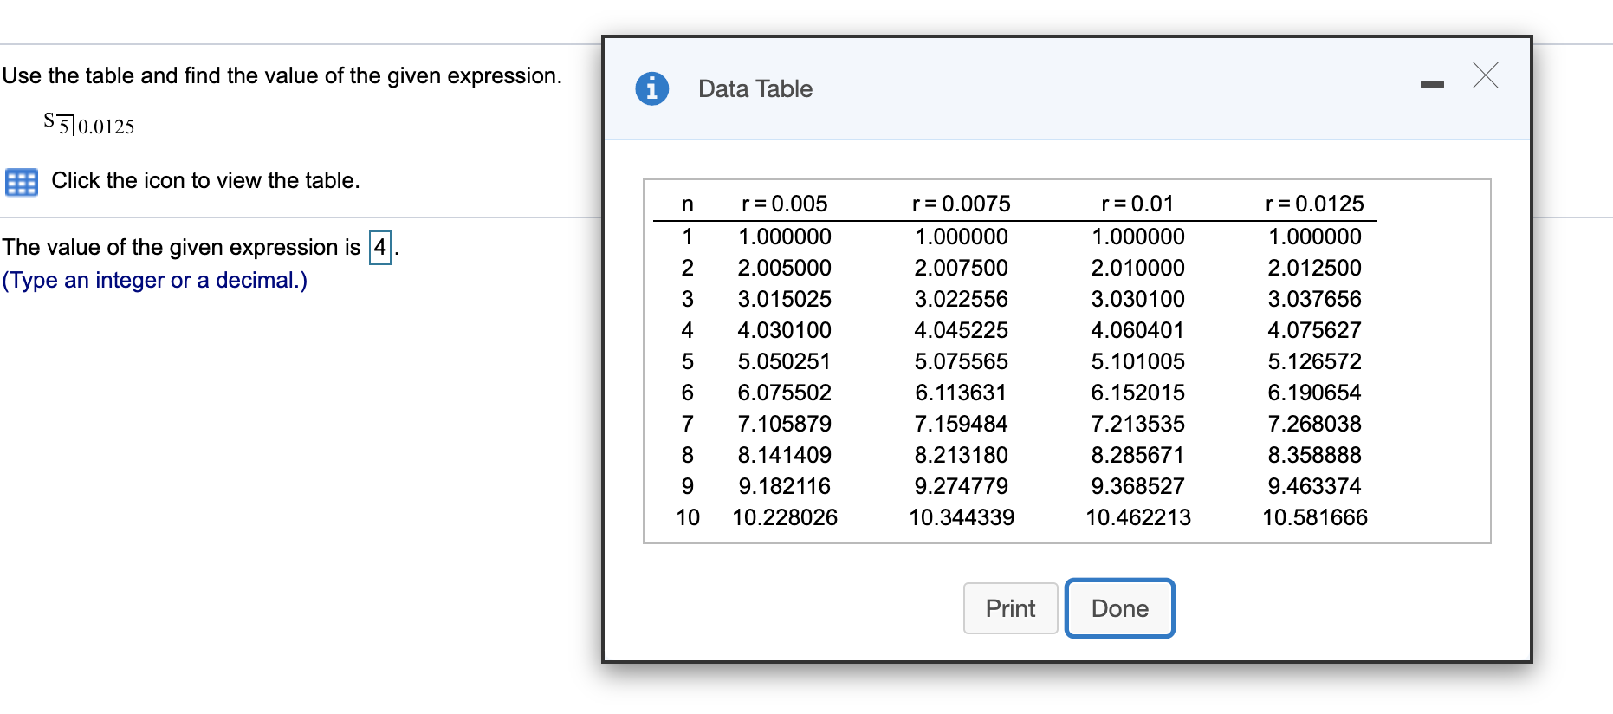The image size is (1613, 714).
Task: Click the value 4.075627 in the table
Action: 1314,330
